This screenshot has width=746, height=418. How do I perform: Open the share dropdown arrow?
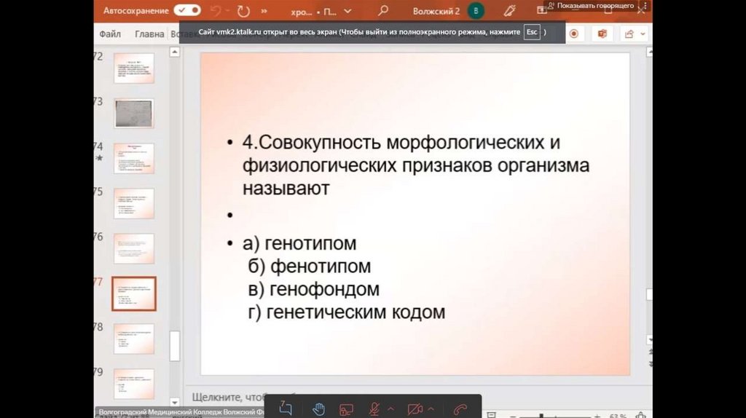coord(643,34)
